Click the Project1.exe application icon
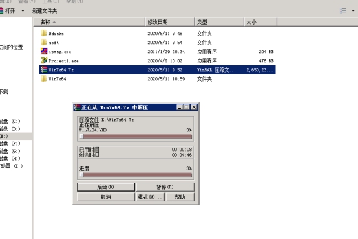 pyautogui.click(x=43, y=60)
